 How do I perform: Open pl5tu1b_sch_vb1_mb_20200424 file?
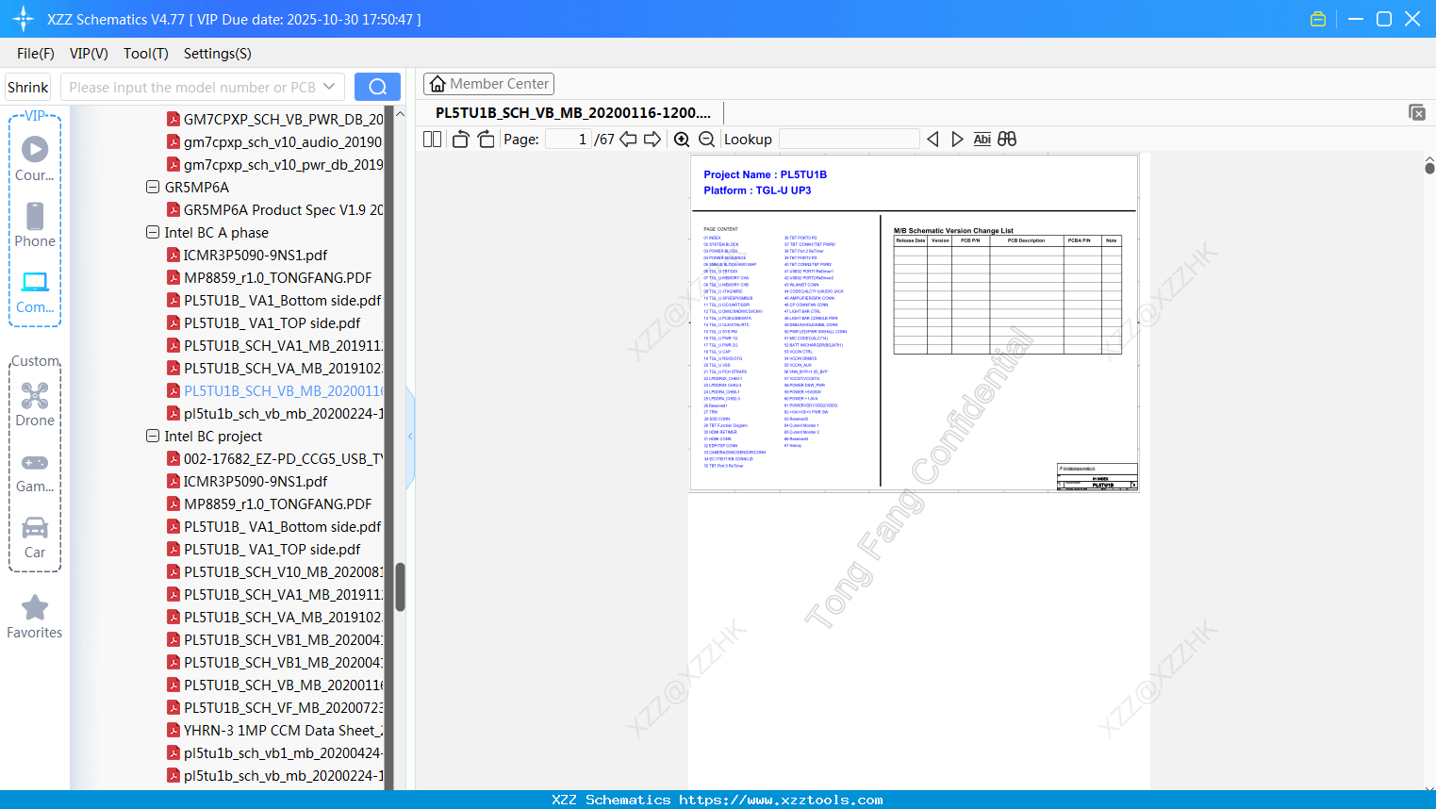coord(275,752)
